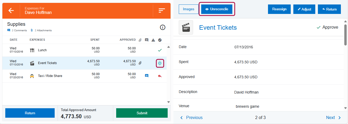The height and width of the screenshot is (124, 348).
Task: Click the paperclip attachment icon on Event Tickets
Action: click(140, 63)
